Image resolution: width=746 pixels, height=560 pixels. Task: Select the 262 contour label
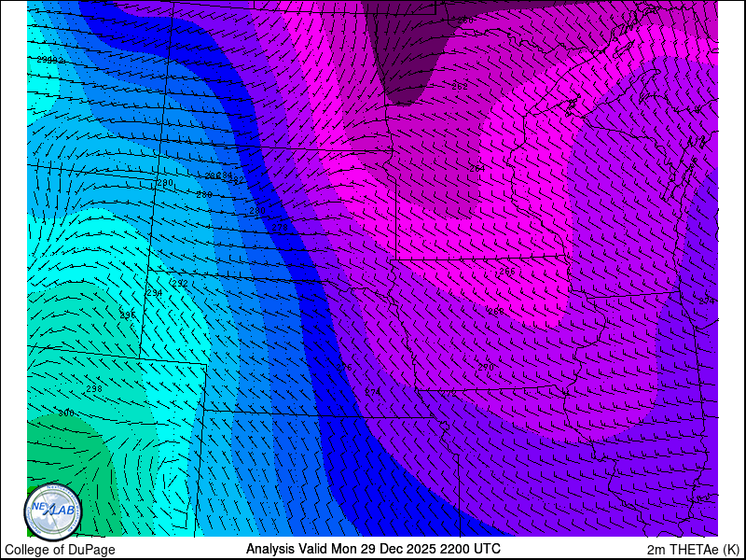460,87
